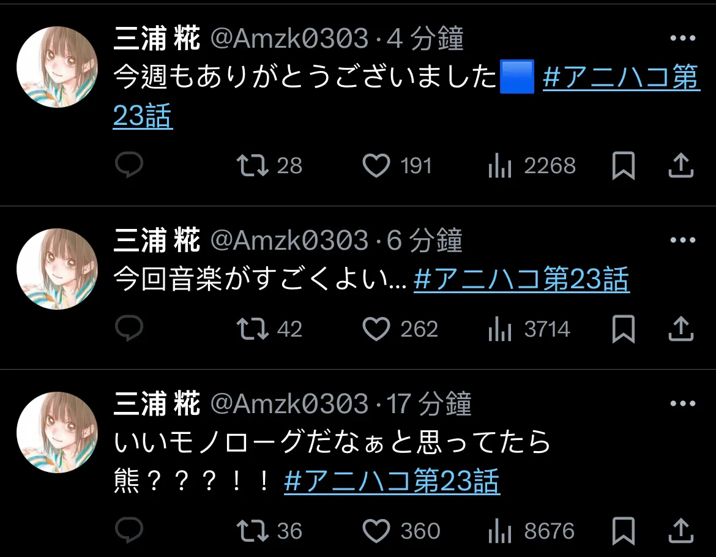This screenshot has width=716, height=557.
Task: Share the 4 分鐘 post
Action: tap(681, 165)
